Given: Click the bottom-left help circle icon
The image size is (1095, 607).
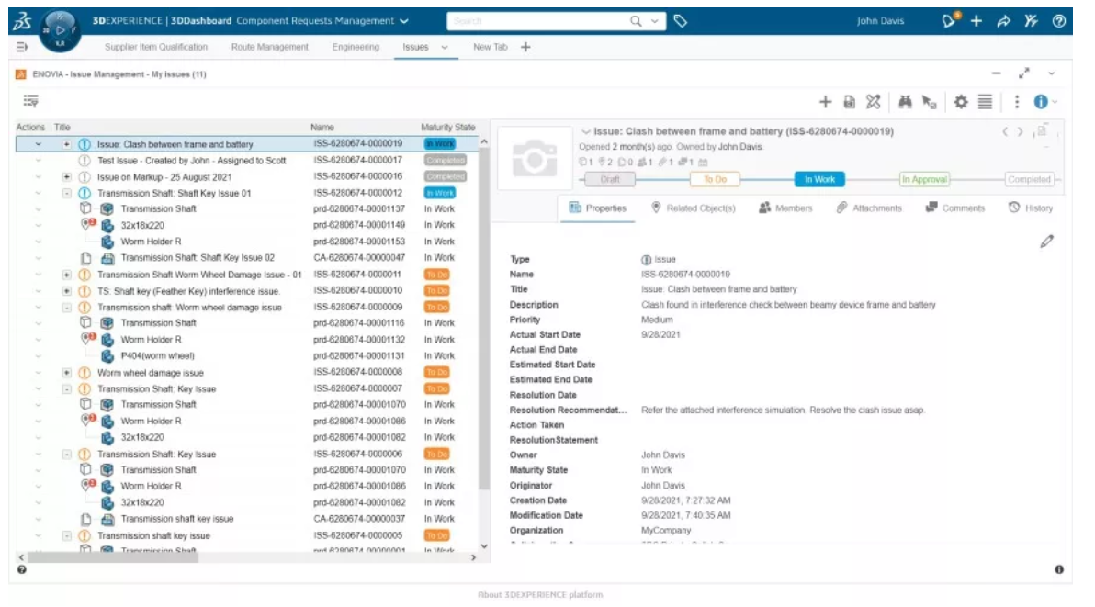Looking at the screenshot, I should tap(22, 569).
